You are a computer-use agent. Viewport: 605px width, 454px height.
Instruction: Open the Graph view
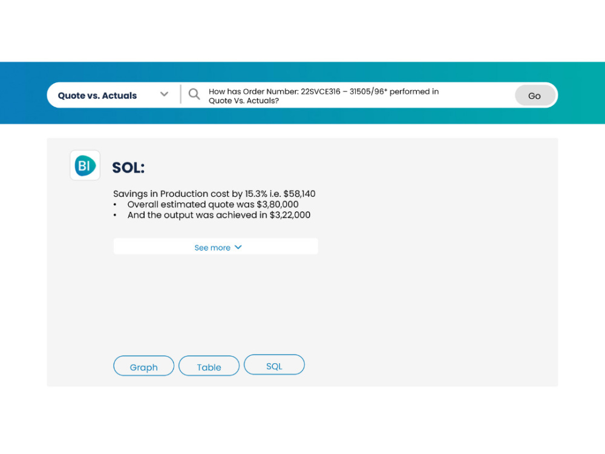[143, 366]
